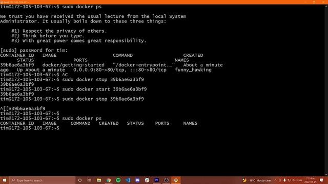This screenshot has width=328, height=184.
Task: Click '[sudo] password for tim:' line
Action: pyautogui.click(x=34, y=51)
